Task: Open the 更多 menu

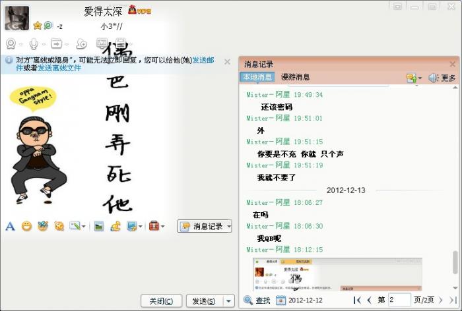Action: click(x=448, y=78)
